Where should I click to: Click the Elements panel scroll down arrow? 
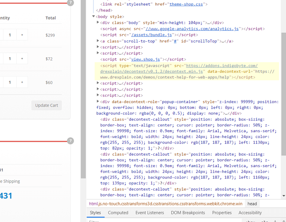pyautogui.click(x=284, y=196)
